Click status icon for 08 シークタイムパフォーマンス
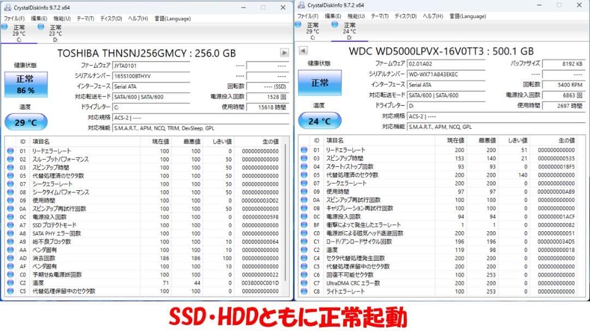Screen dimensions: 590x331 10,192
